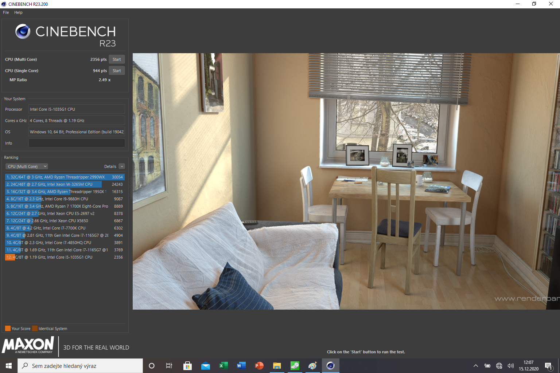Expand the chevron next to Details
The height and width of the screenshot is (373, 560).
point(122,166)
